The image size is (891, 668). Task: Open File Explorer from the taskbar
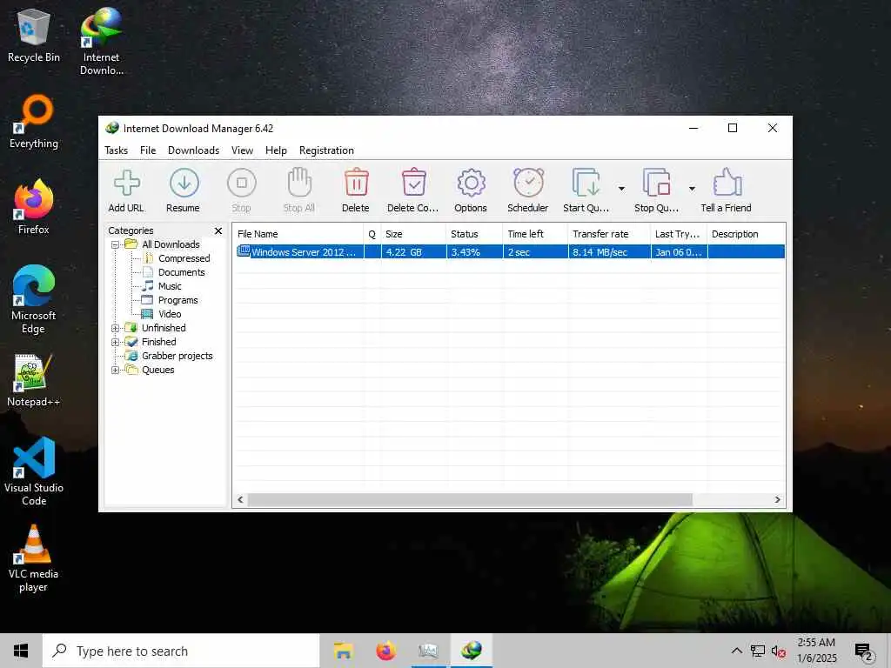click(343, 651)
